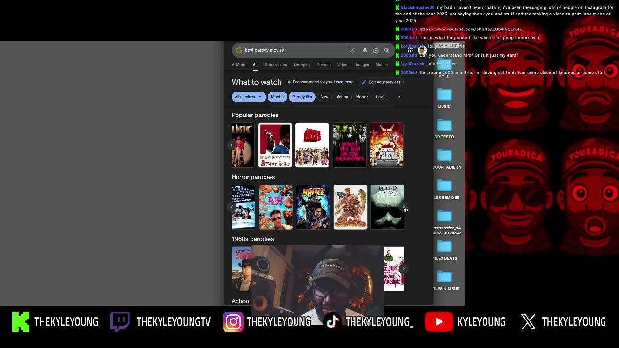Click the magnifier search icon
This screenshot has height=348, width=619.
coord(386,50)
